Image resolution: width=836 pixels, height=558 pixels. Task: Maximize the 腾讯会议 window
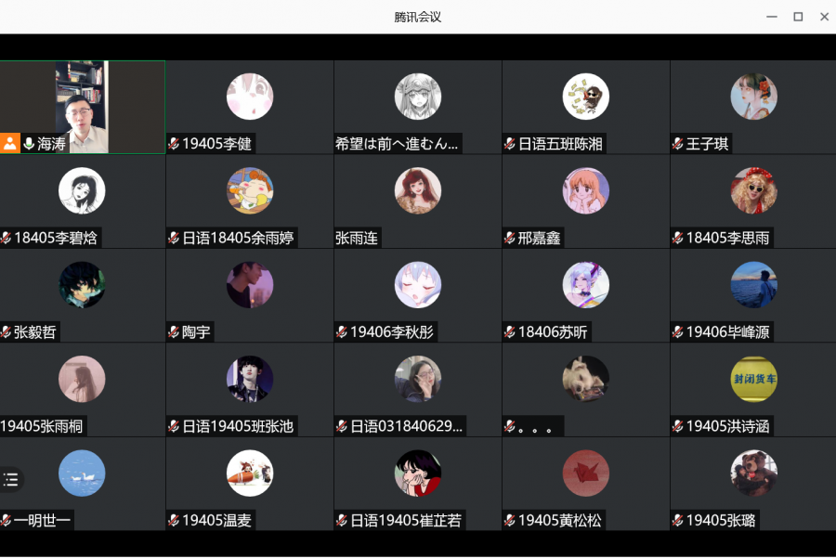pos(798,17)
